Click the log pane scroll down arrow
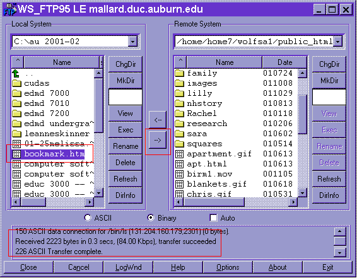Screen dimensions: 357x278 coord(339,252)
